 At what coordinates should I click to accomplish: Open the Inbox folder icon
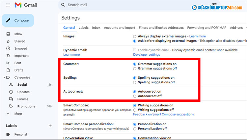8,34
